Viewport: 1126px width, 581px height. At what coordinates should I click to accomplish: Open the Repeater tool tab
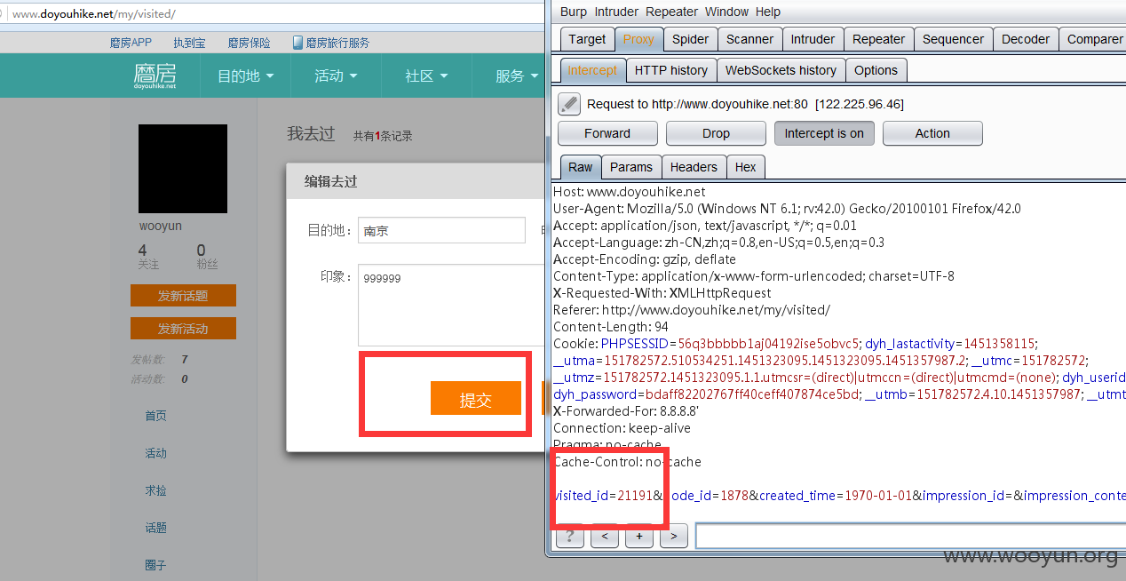pyautogui.click(x=879, y=39)
